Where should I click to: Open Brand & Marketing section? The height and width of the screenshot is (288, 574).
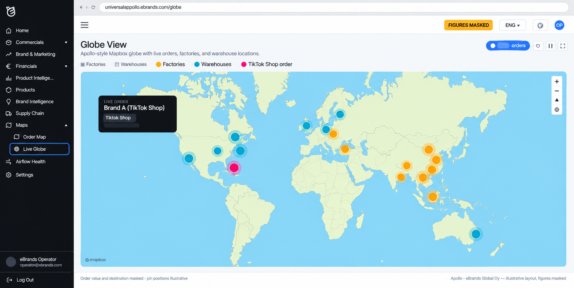coord(35,54)
